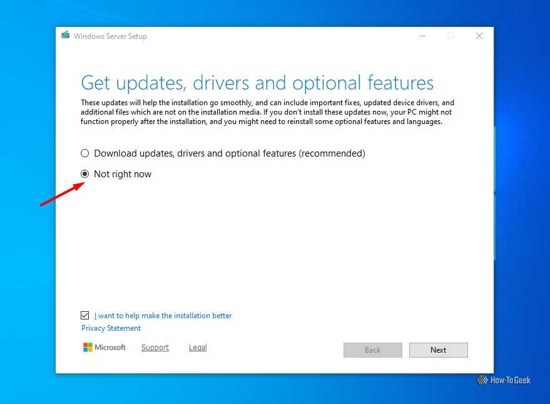Open the Privacy Statement link

tap(111, 328)
